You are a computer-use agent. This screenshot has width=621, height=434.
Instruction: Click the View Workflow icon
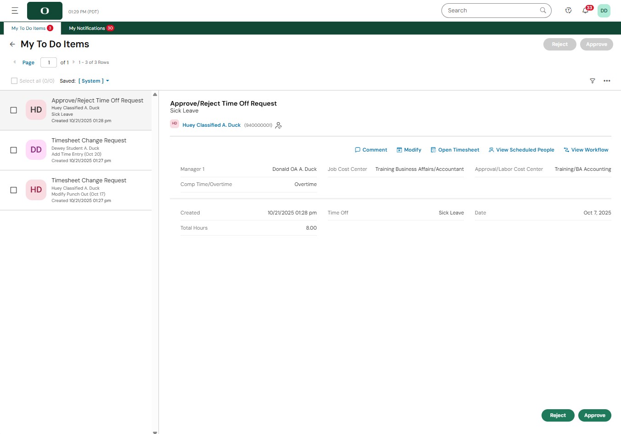(x=566, y=150)
